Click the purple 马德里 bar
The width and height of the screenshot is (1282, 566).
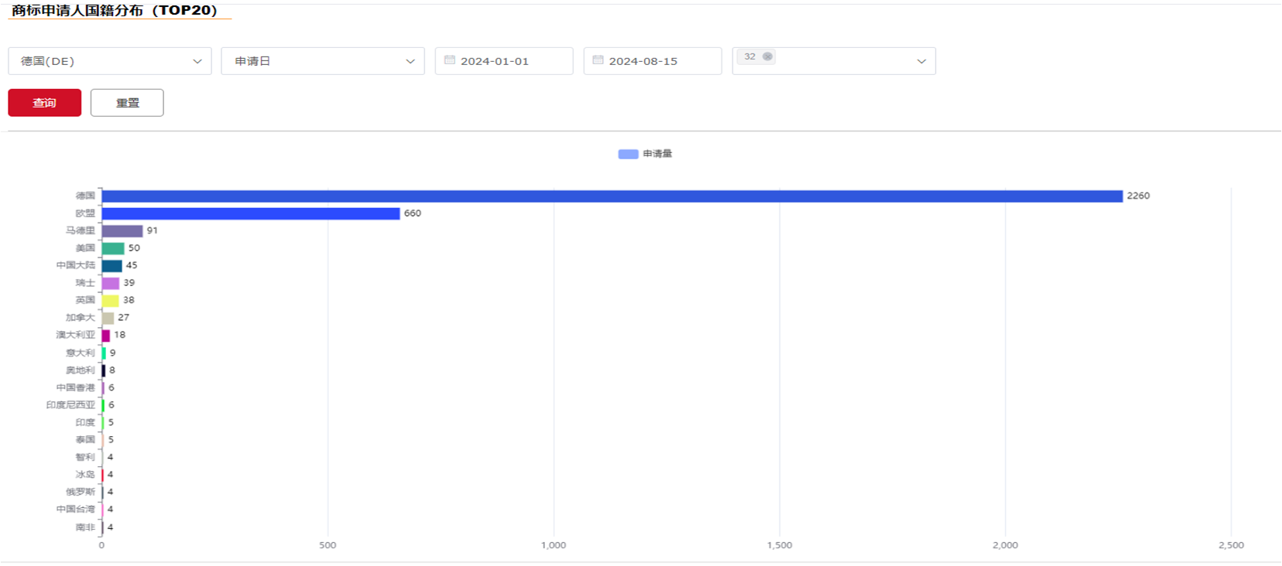(x=122, y=231)
